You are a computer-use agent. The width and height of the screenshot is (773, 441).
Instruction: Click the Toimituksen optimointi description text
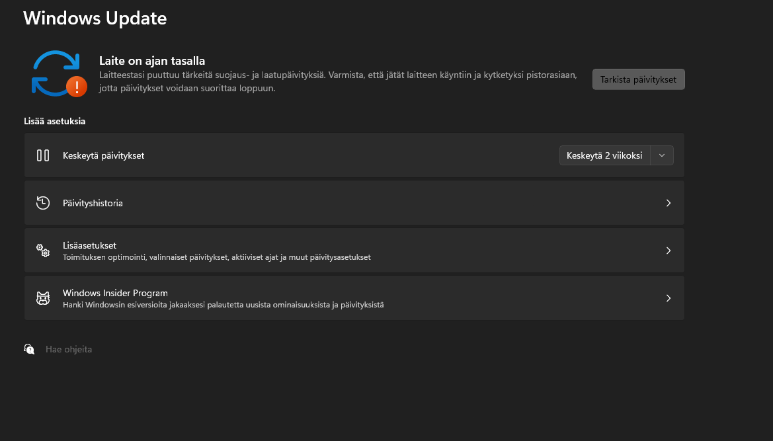[x=216, y=257]
